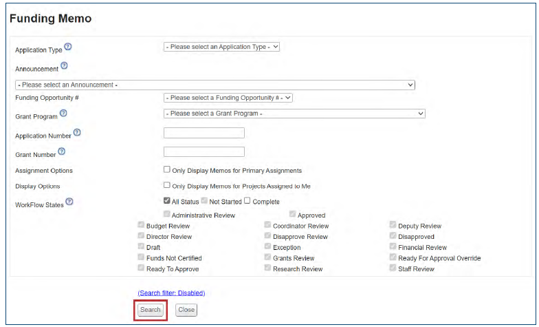The image size is (539, 327).
Task: Show help for WorkFlow States
Action: (69, 202)
